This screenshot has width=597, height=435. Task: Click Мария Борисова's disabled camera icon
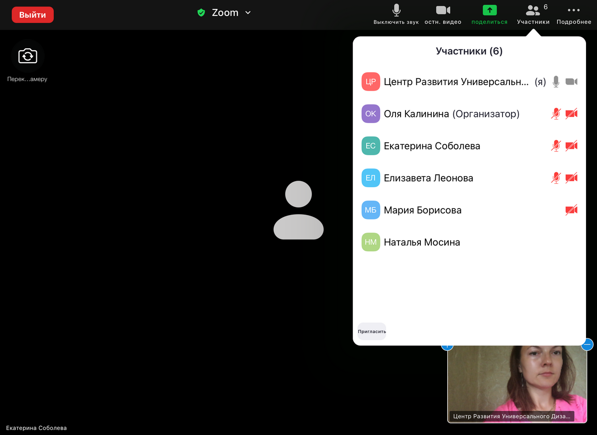(571, 210)
